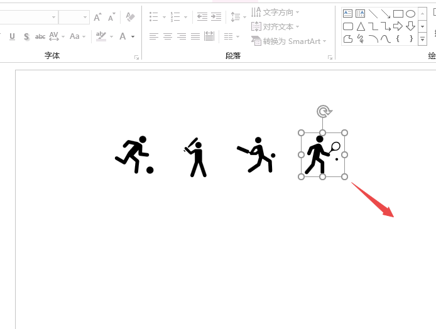Expand the full shapes gallery

[x=422, y=39]
